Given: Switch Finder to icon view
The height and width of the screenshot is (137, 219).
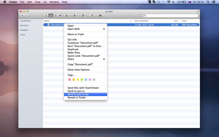Looking at the screenshot, I should (x=46, y=15).
